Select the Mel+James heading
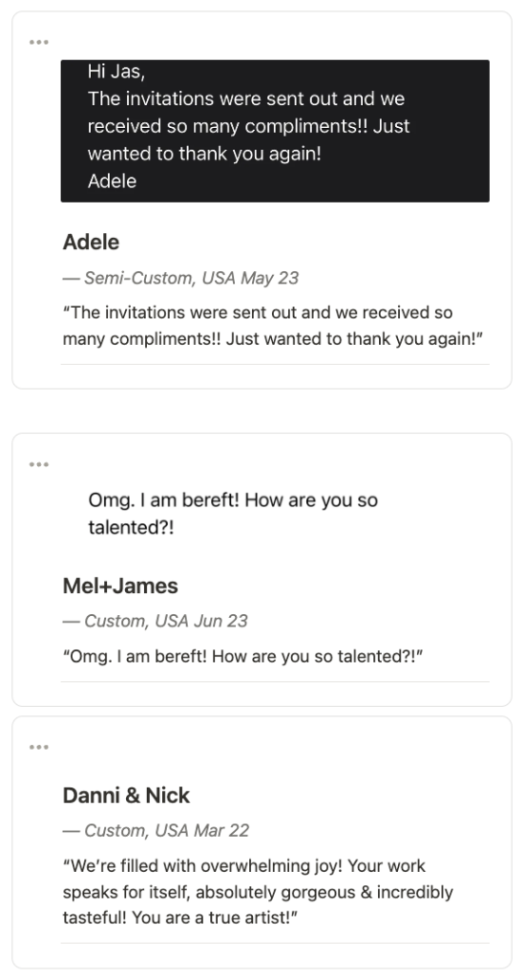 [x=120, y=585]
